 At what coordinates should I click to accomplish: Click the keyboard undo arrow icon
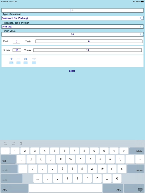tap(6, 143)
